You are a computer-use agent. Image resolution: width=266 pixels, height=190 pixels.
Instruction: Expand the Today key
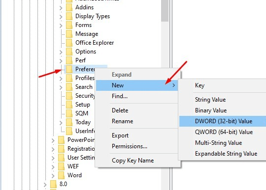tap(61, 123)
